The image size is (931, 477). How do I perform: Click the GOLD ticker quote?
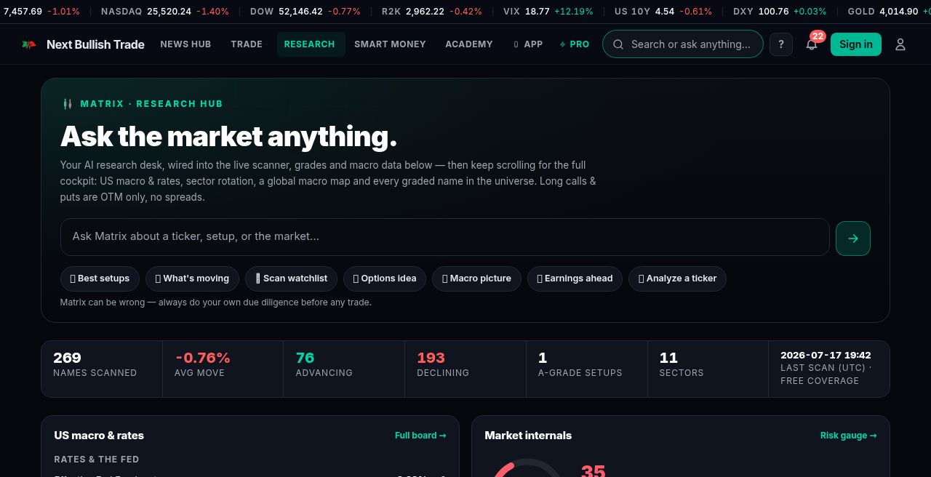tap(889, 12)
